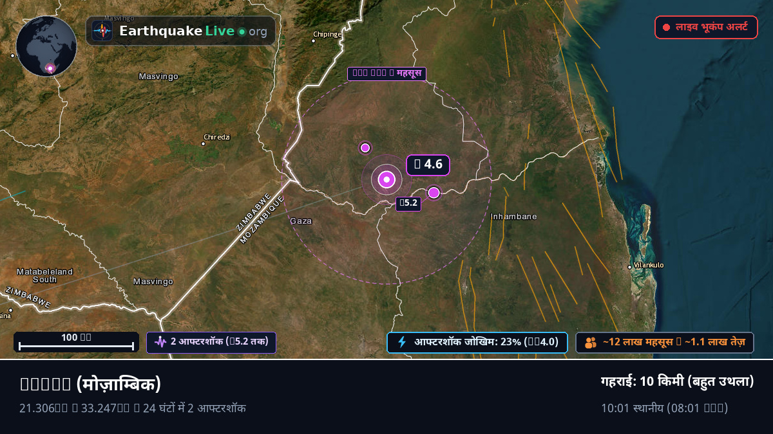The width and height of the screenshot is (773, 434).
Task: Click the Vilankulo town label
Action: [x=648, y=265]
